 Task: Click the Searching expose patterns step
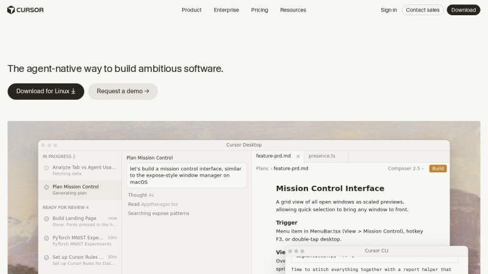[159, 214]
